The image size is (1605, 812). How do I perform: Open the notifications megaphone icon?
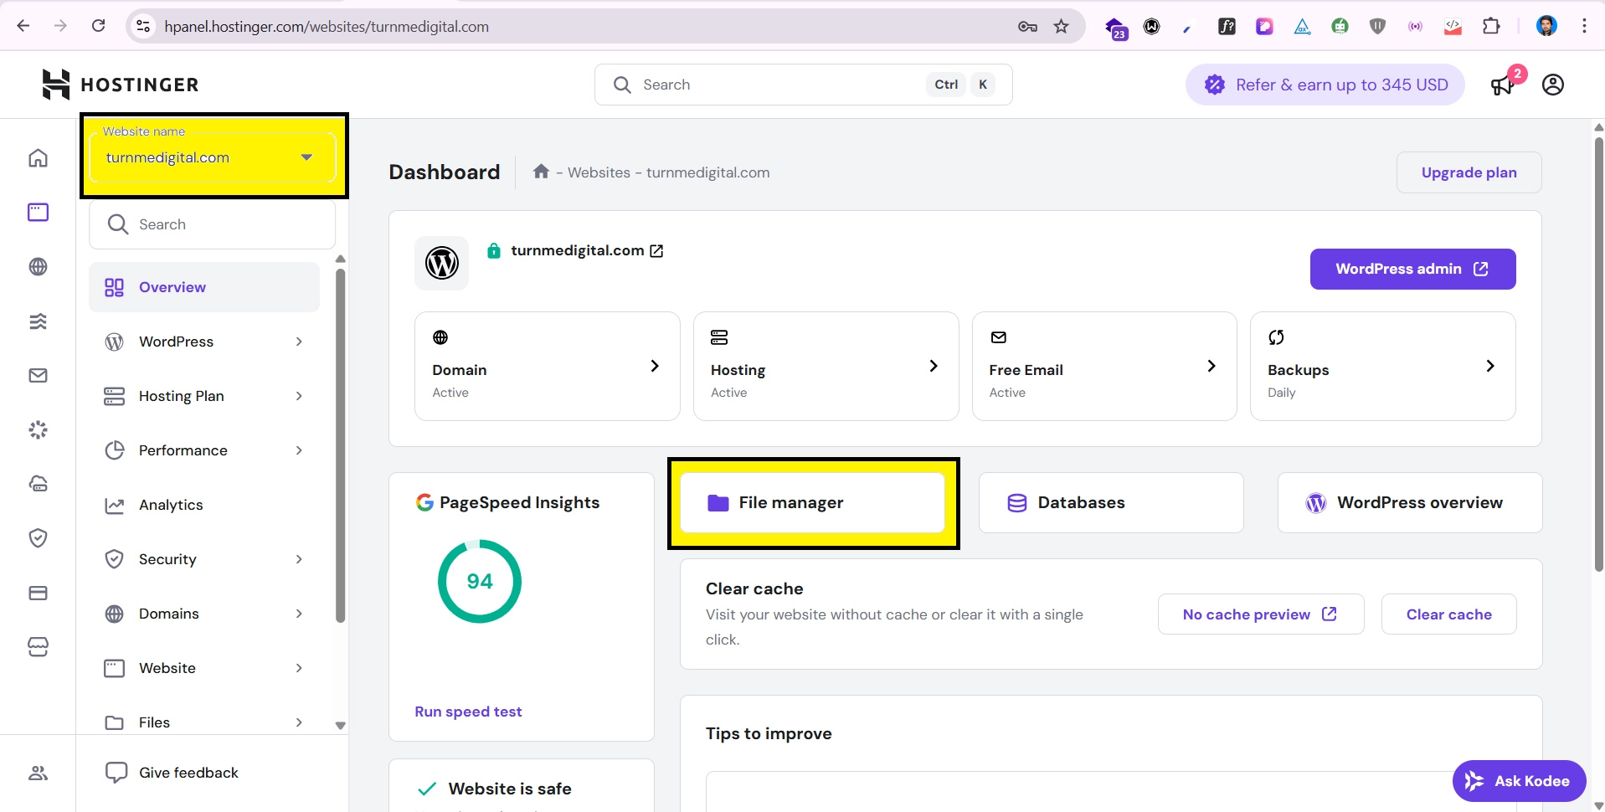[1502, 85]
